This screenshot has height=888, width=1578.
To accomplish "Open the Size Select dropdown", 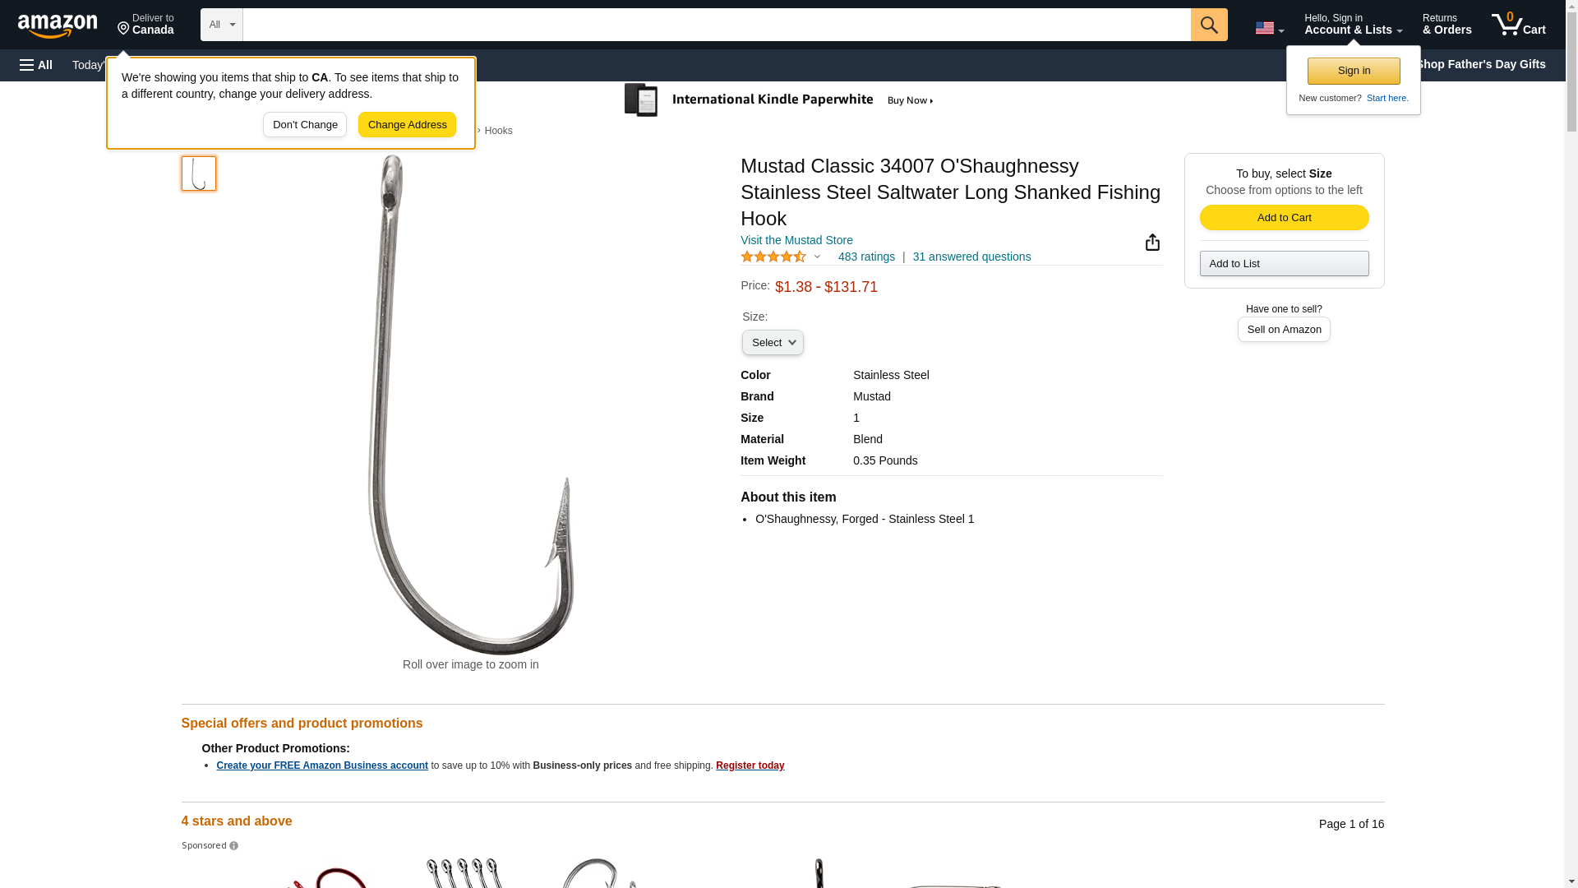I will click(x=773, y=342).
